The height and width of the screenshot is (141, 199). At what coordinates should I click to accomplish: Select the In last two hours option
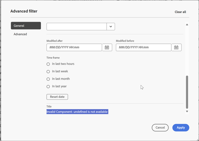tap(48, 64)
